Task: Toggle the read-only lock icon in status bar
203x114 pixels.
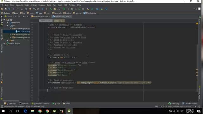Action: (196, 107)
